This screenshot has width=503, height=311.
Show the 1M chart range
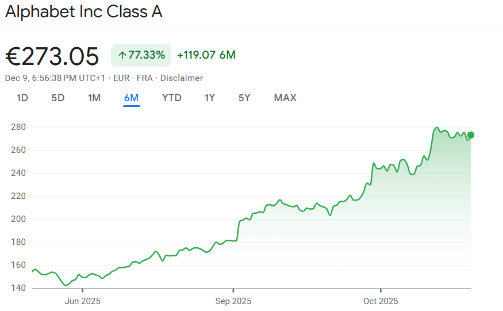94,98
